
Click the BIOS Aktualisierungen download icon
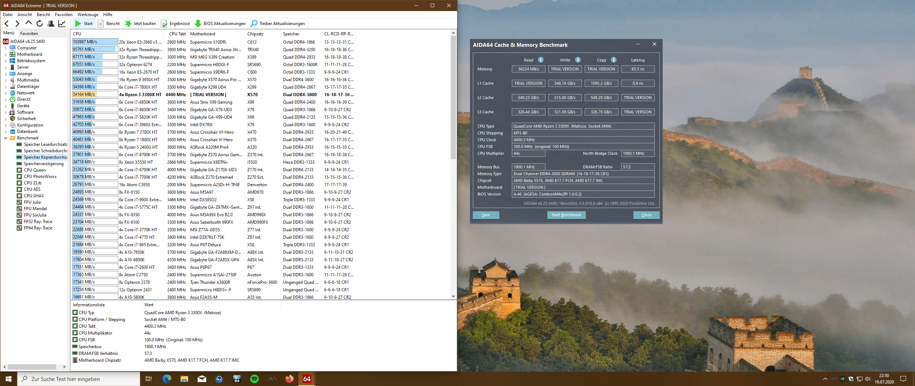[198, 24]
